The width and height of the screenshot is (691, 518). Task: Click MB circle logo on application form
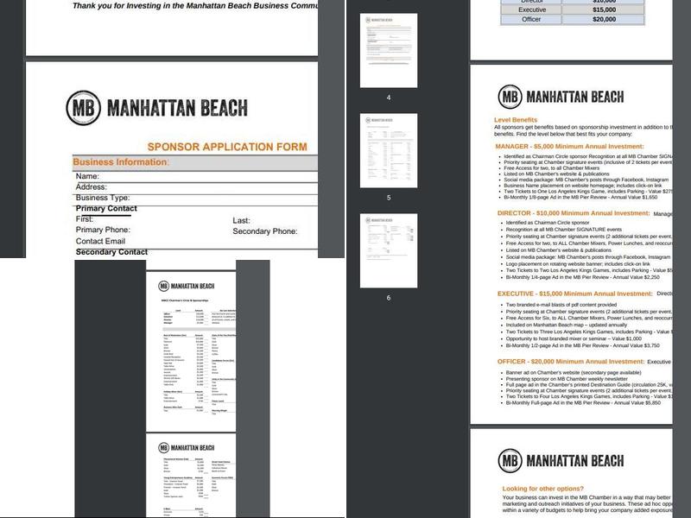click(84, 109)
